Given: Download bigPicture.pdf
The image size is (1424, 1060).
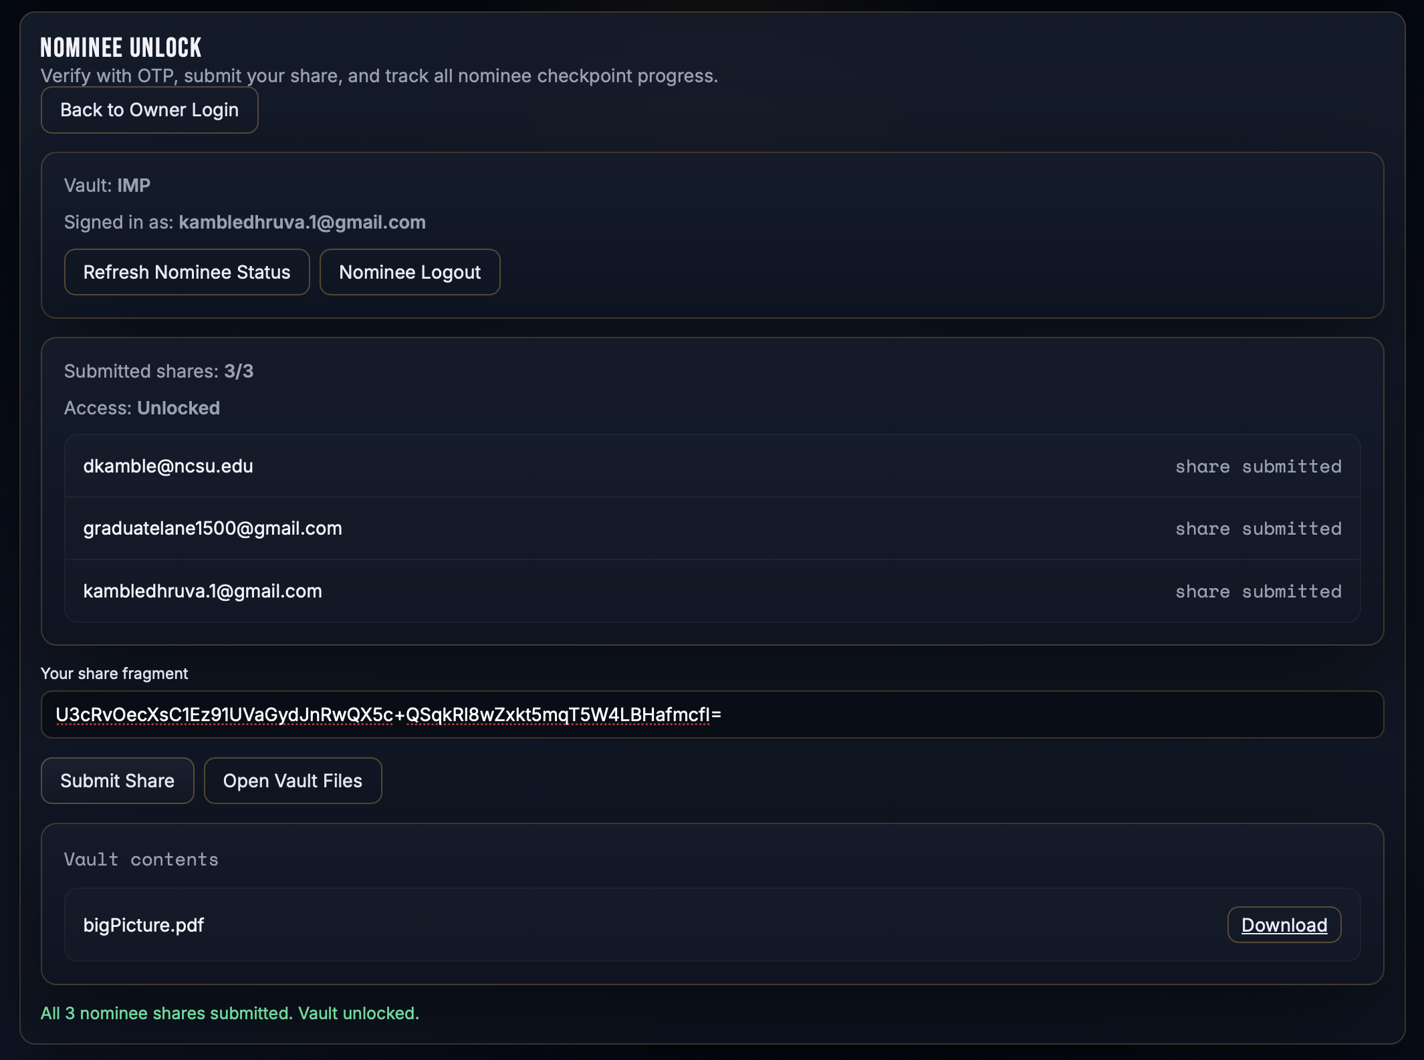Looking at the screenshot, I should (x=1284, y=925).
